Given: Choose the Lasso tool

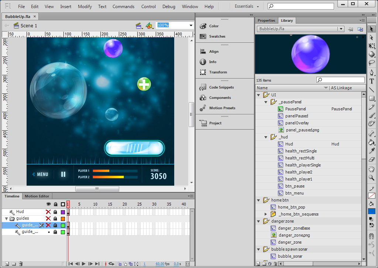Looking at the screenshot, I should [372, 62].
